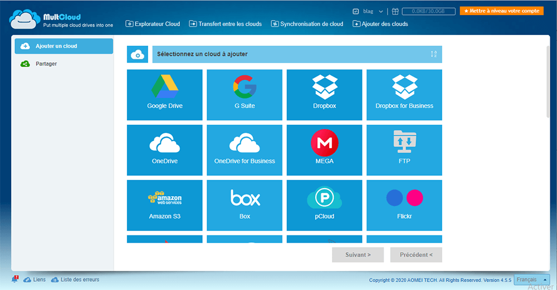The image size is (557, 290).
Task: Pick the pCloud tile
Action: [x=324, y=205]
